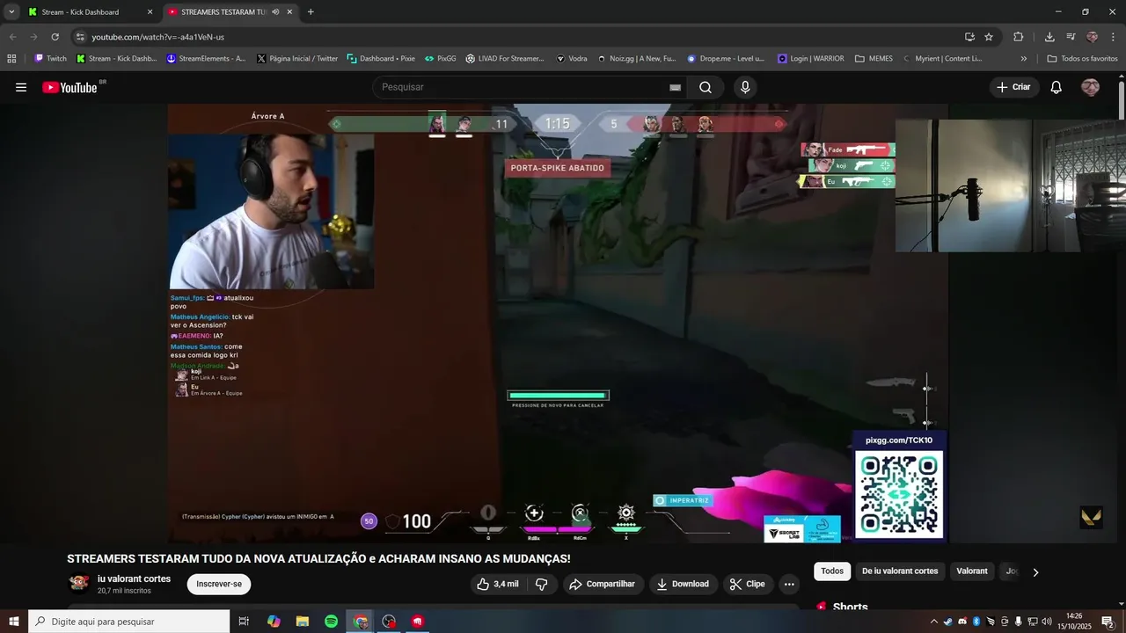Open File Explorer from the taskbar
This screenshot has width=1126, height=633.
302,622
